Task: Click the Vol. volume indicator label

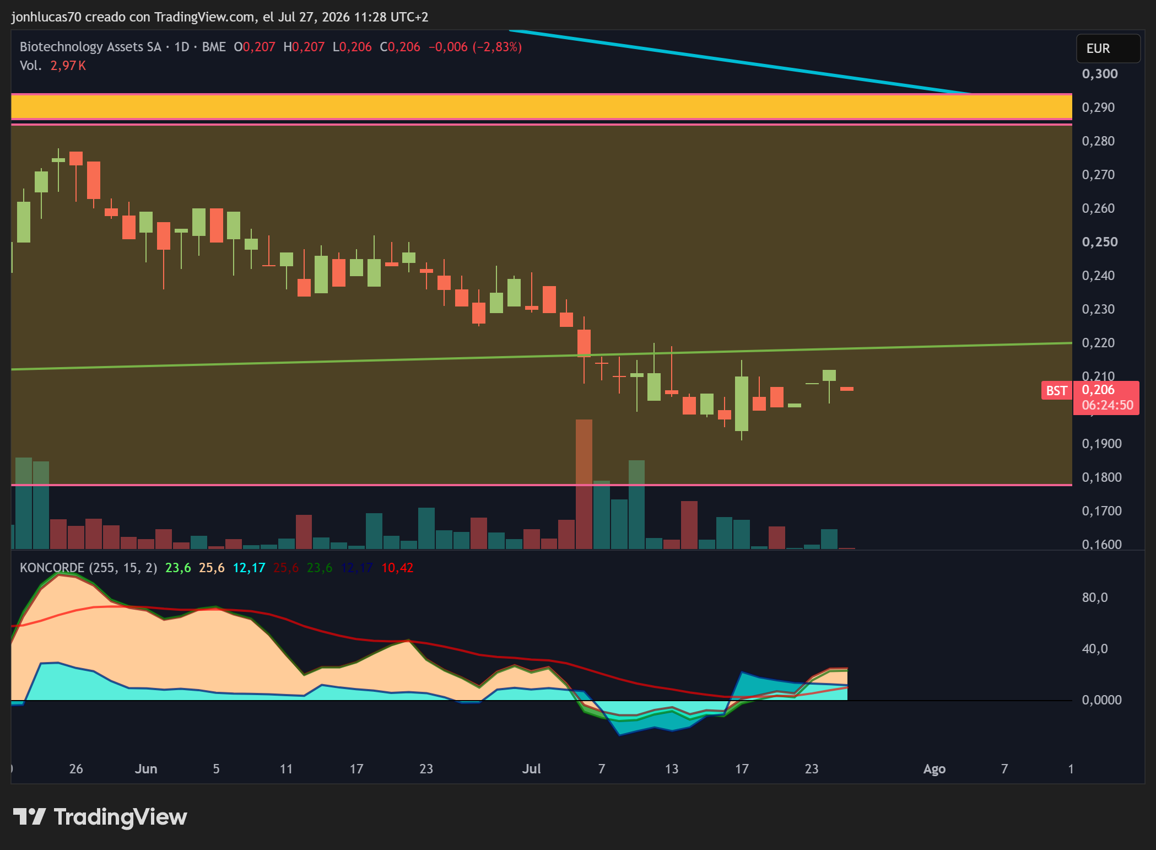Action: pos(31,66)
